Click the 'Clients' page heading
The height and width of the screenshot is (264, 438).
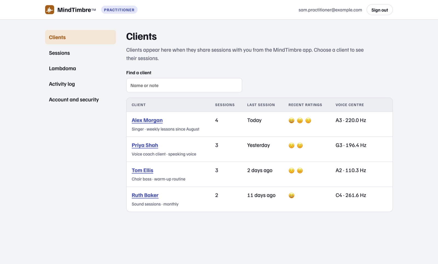(141, 36)
